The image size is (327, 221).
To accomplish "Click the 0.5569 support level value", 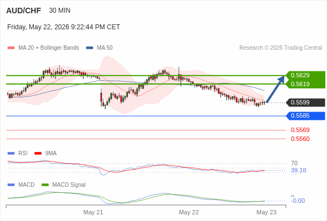I will (x=300, y=130).
